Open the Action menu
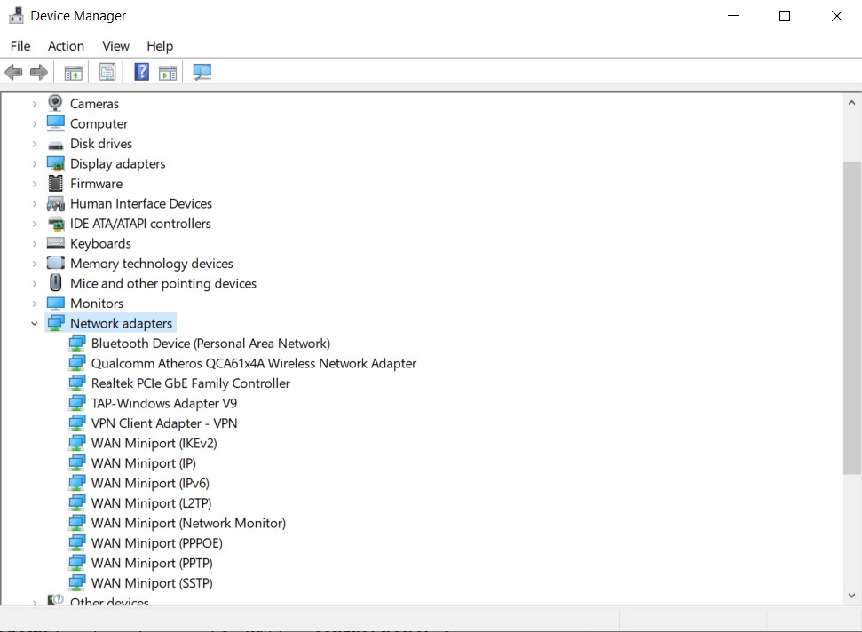The height and width of the screenshot is (632, 862). pyautogui.click(x=66, y=46)
